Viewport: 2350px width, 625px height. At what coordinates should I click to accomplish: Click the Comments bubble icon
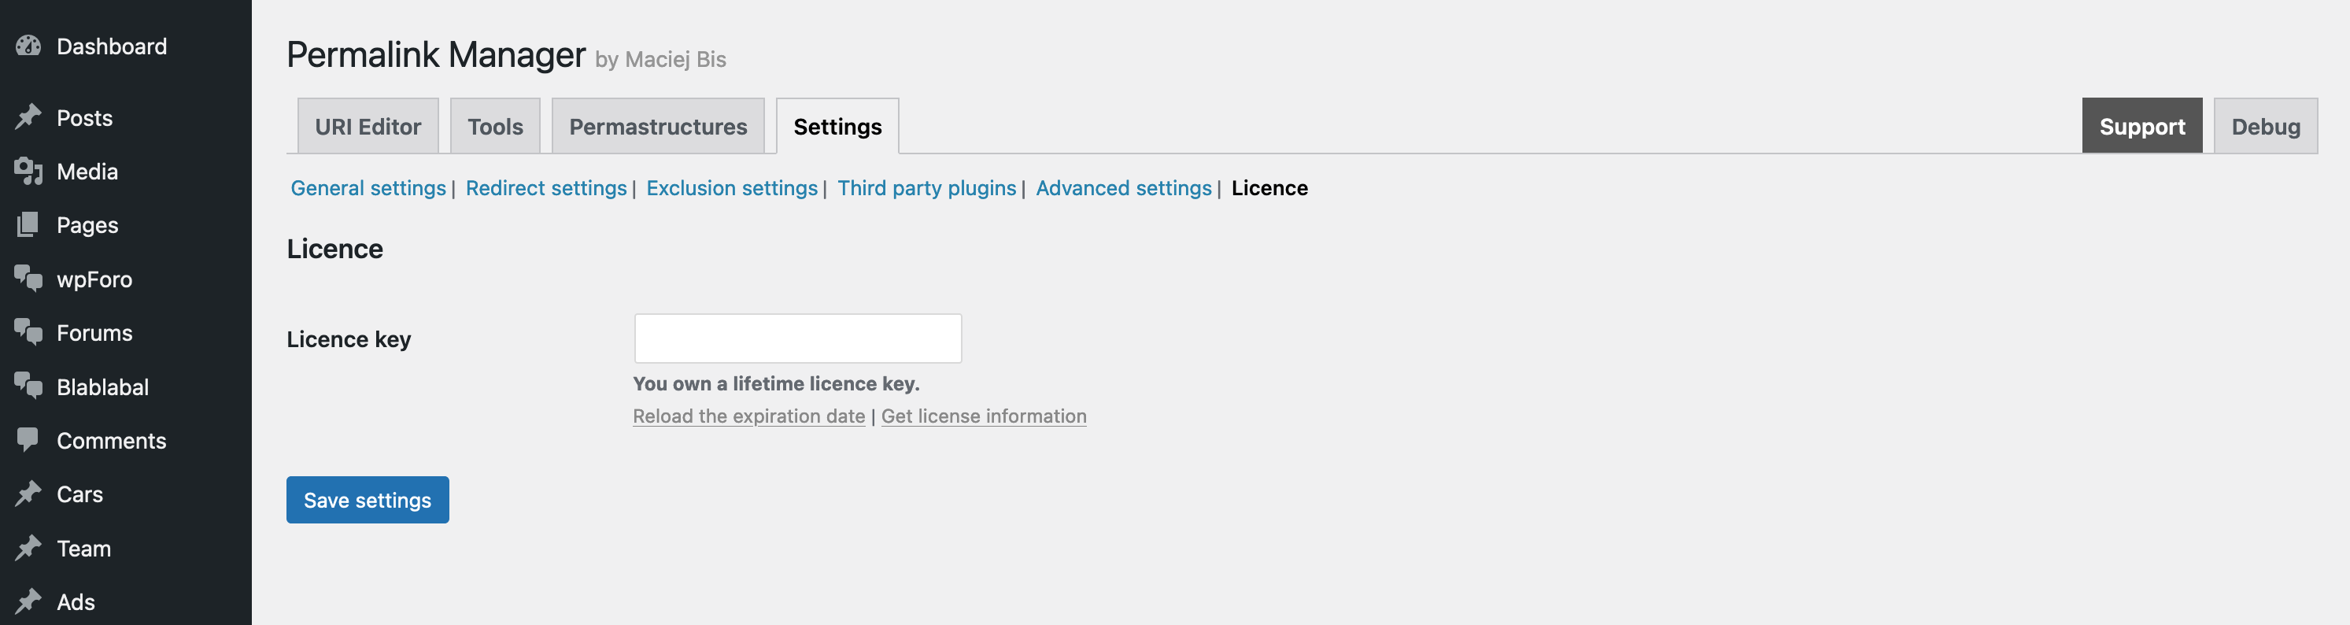28,440
